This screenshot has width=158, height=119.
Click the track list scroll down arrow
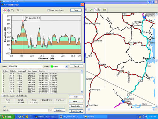pos(82,92)
